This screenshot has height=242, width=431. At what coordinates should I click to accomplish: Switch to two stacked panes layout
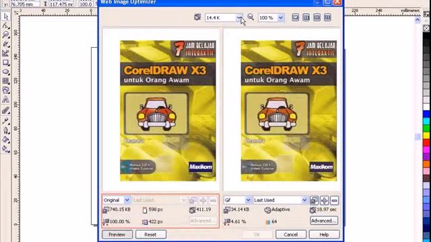coord(317,17)
